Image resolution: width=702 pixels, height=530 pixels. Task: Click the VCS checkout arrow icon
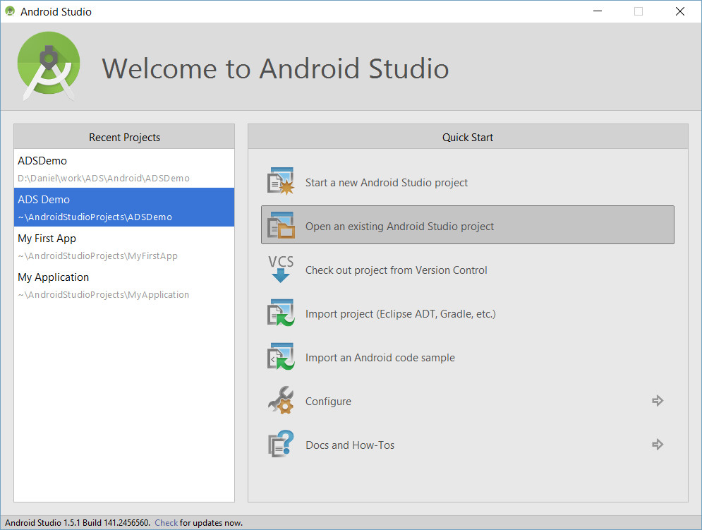click(x=281, y=269)
